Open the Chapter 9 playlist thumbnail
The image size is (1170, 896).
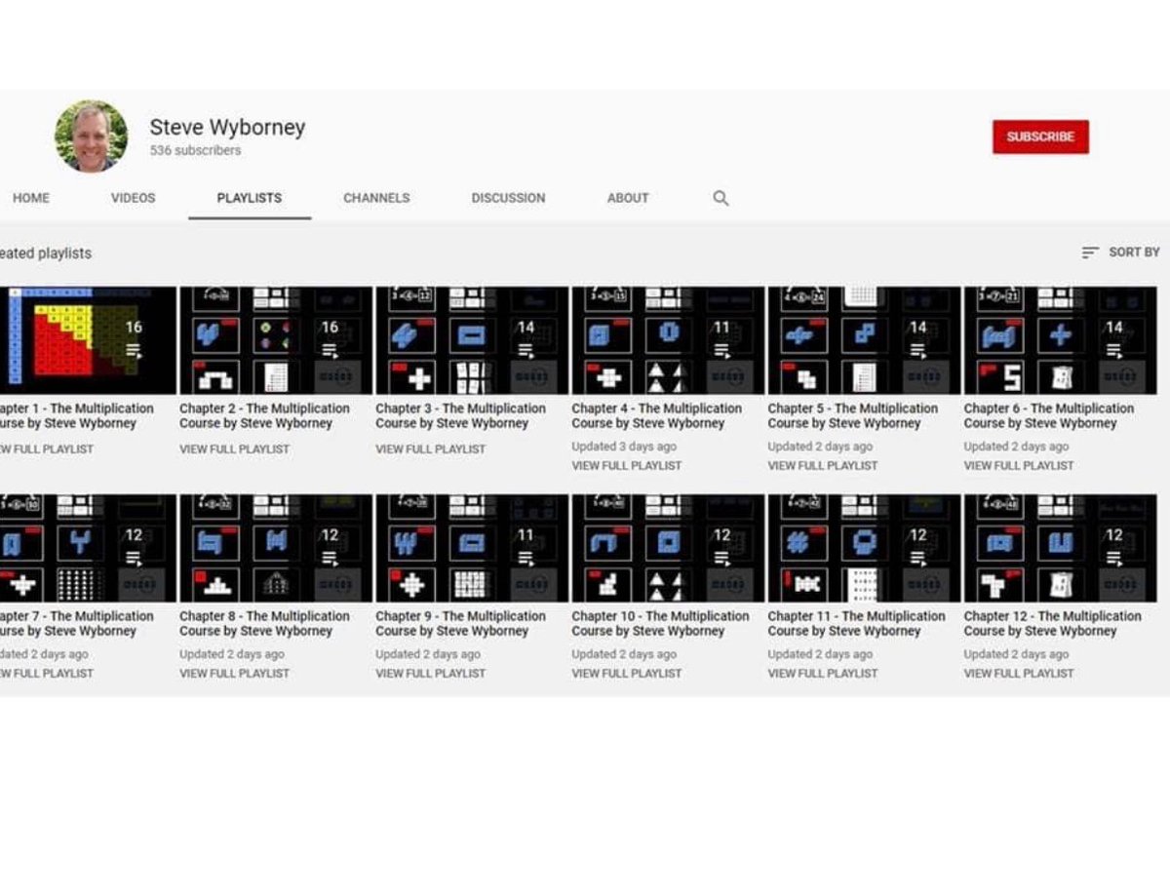(x=472, y=548)
